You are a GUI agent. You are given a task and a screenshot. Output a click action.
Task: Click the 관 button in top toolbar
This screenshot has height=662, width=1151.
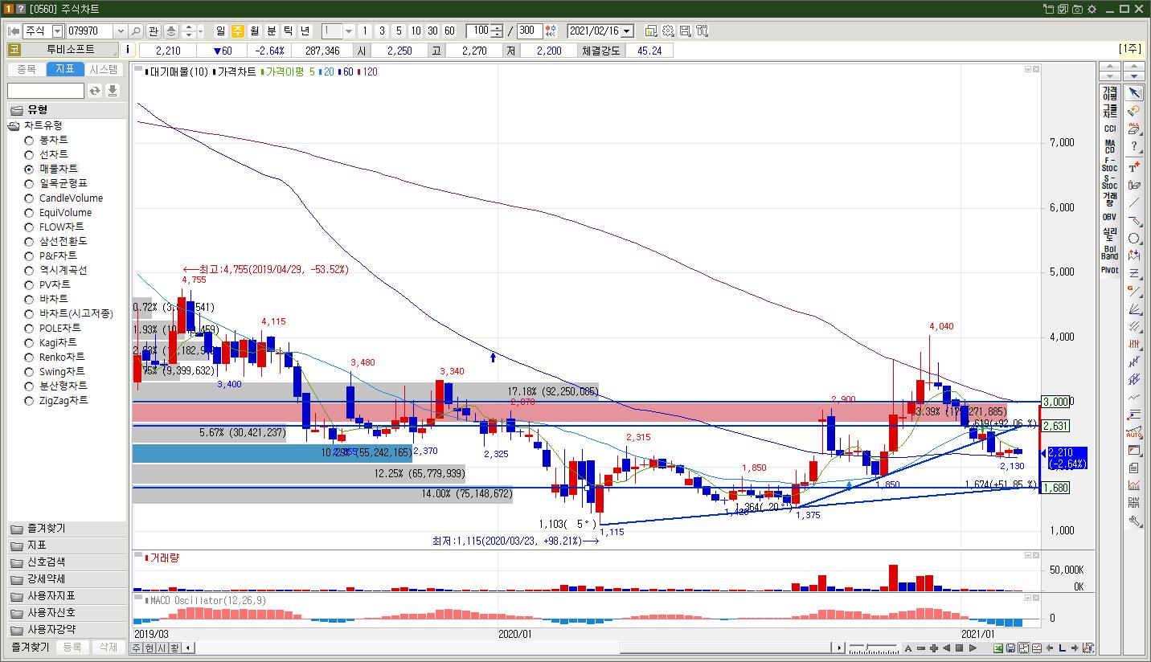coord(154,31)
